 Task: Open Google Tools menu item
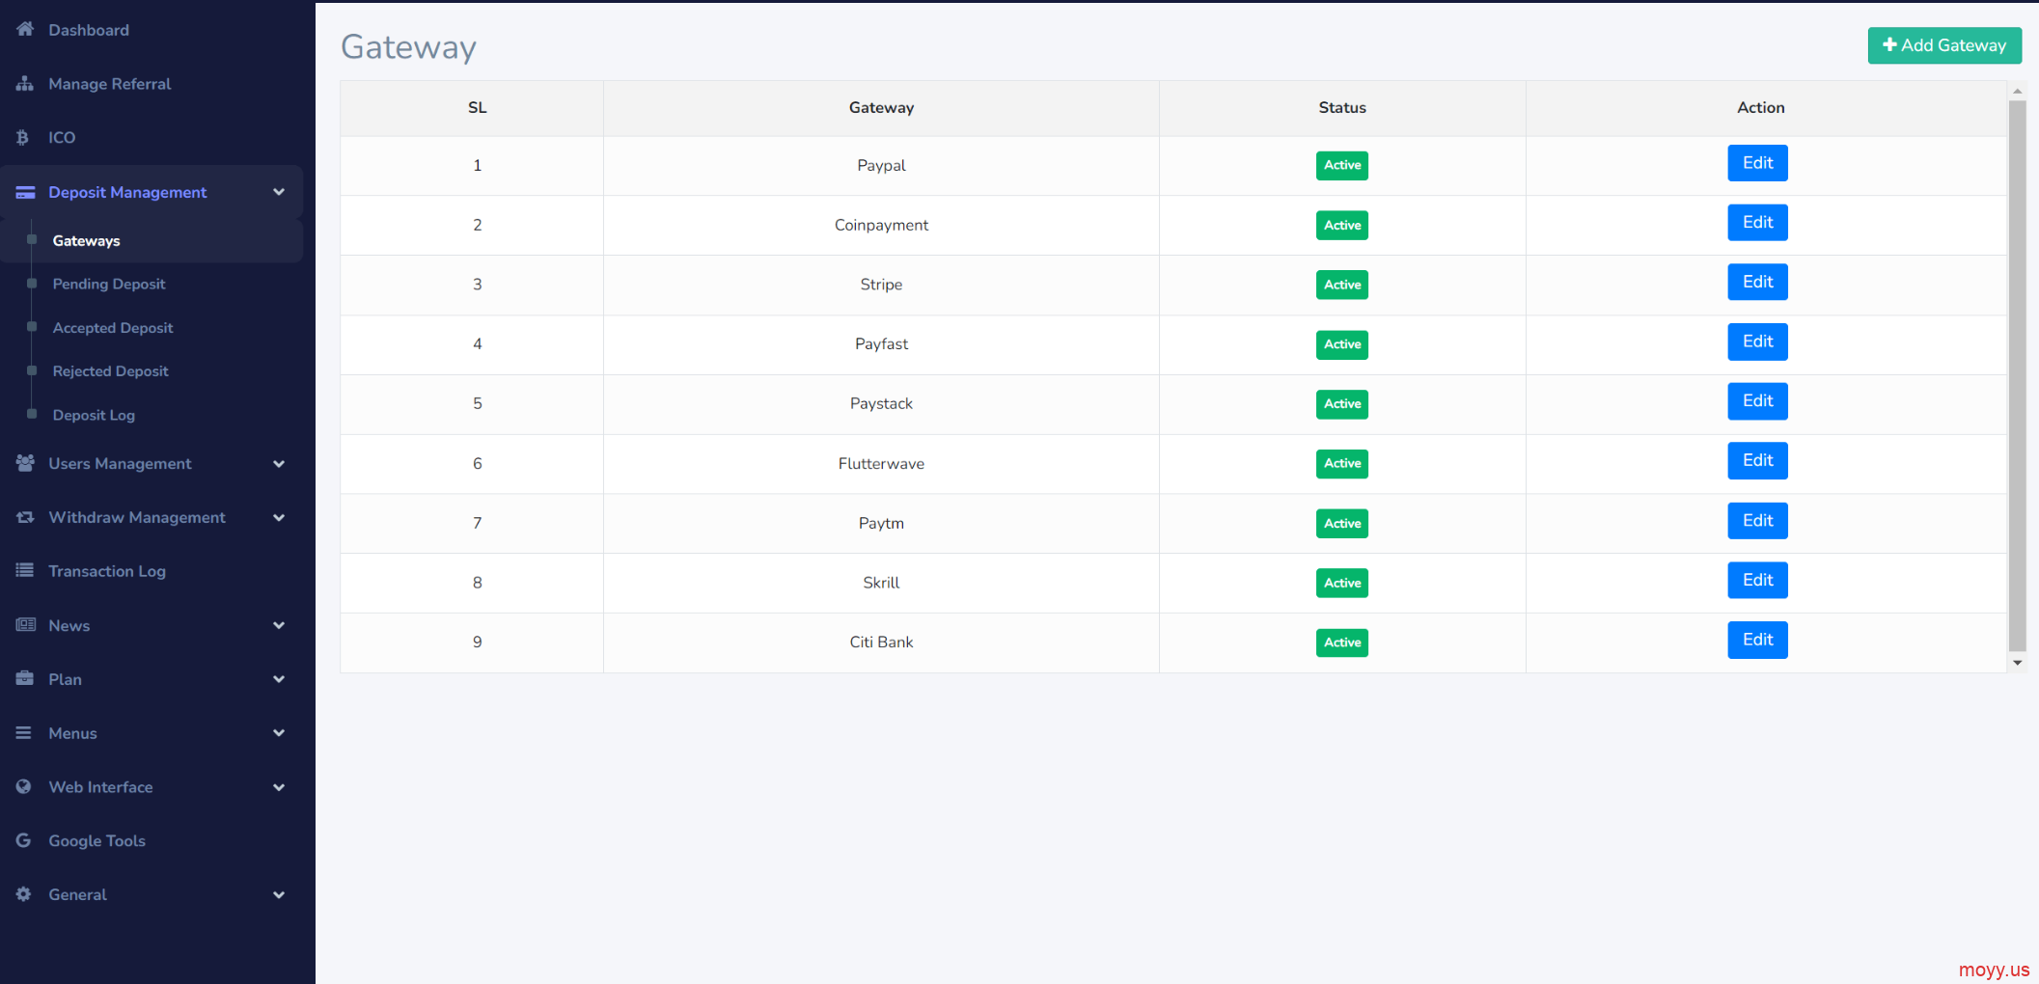[x=96, y=840]
